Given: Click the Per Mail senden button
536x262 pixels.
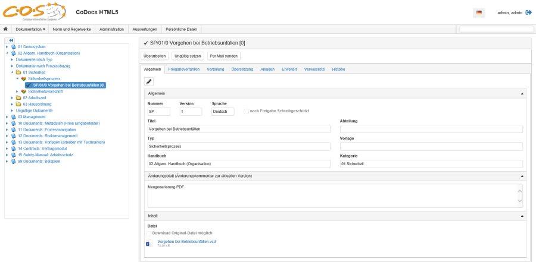Looking at the screenshot, I should coord(223,56).
